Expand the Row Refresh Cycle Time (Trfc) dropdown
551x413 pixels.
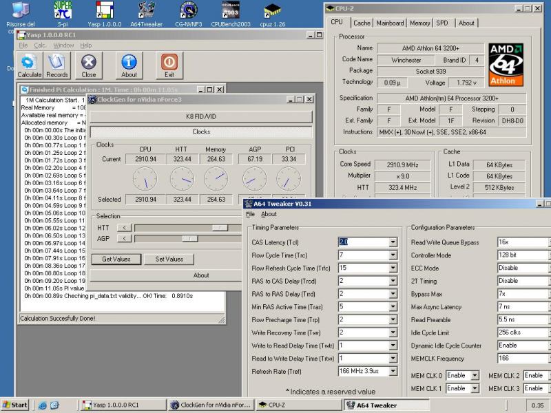pyautogui.click(x=393, y=268)
